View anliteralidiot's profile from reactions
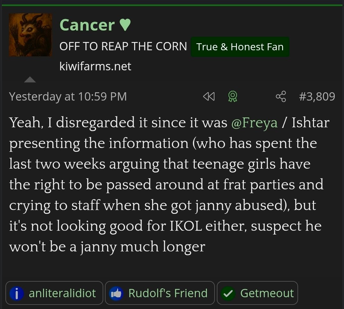 62,293
